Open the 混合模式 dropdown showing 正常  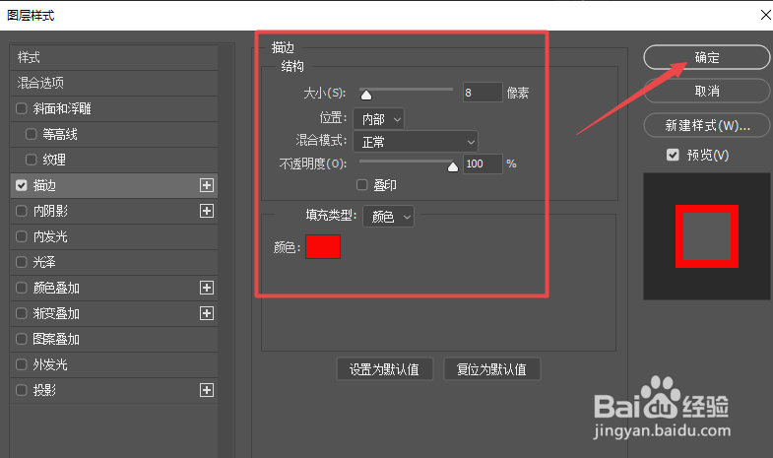416,142
